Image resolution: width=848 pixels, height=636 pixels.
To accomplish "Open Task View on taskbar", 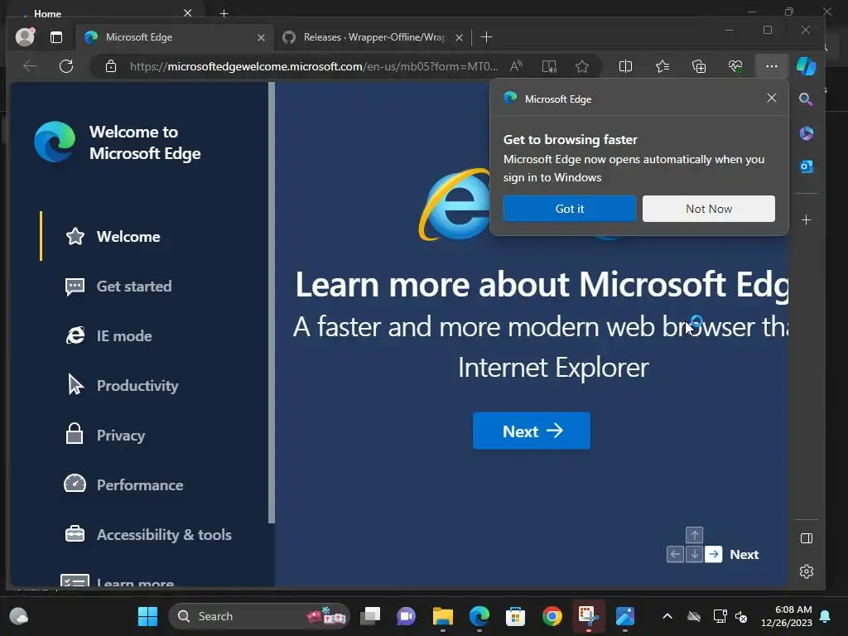I will 370,616.
